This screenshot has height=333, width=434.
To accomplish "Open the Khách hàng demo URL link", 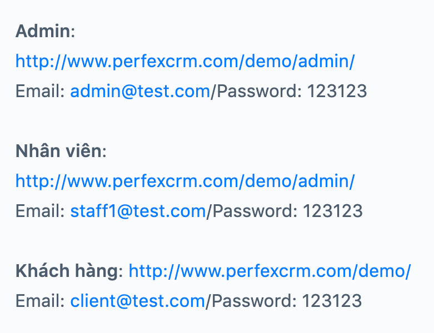I will 270,271.
